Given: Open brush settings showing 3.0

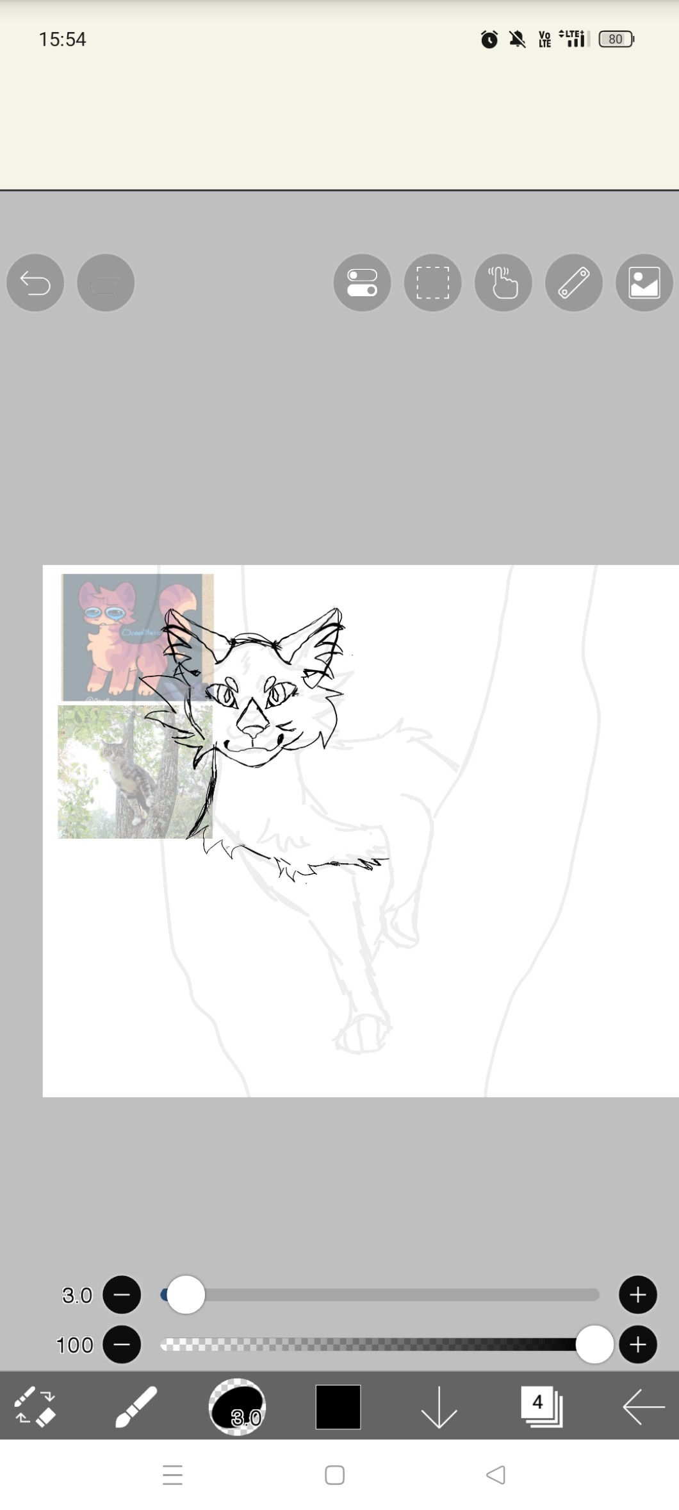Looking at the screenshot, I should [237, 1406].
